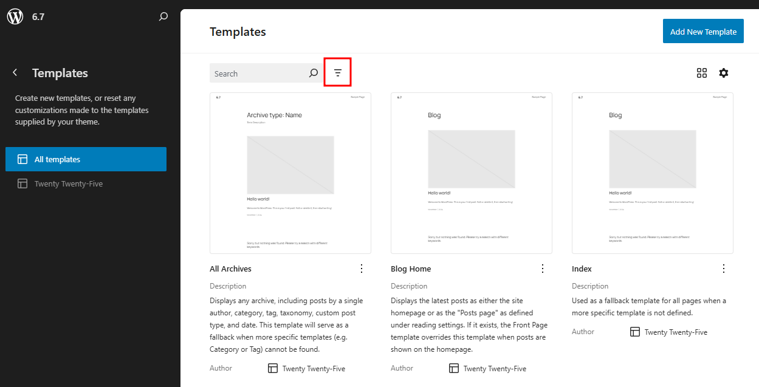Viewport: 759px width, 387px height.
Task: Switch template layout using the grid view icon
Action: click(x=702, y=72)
